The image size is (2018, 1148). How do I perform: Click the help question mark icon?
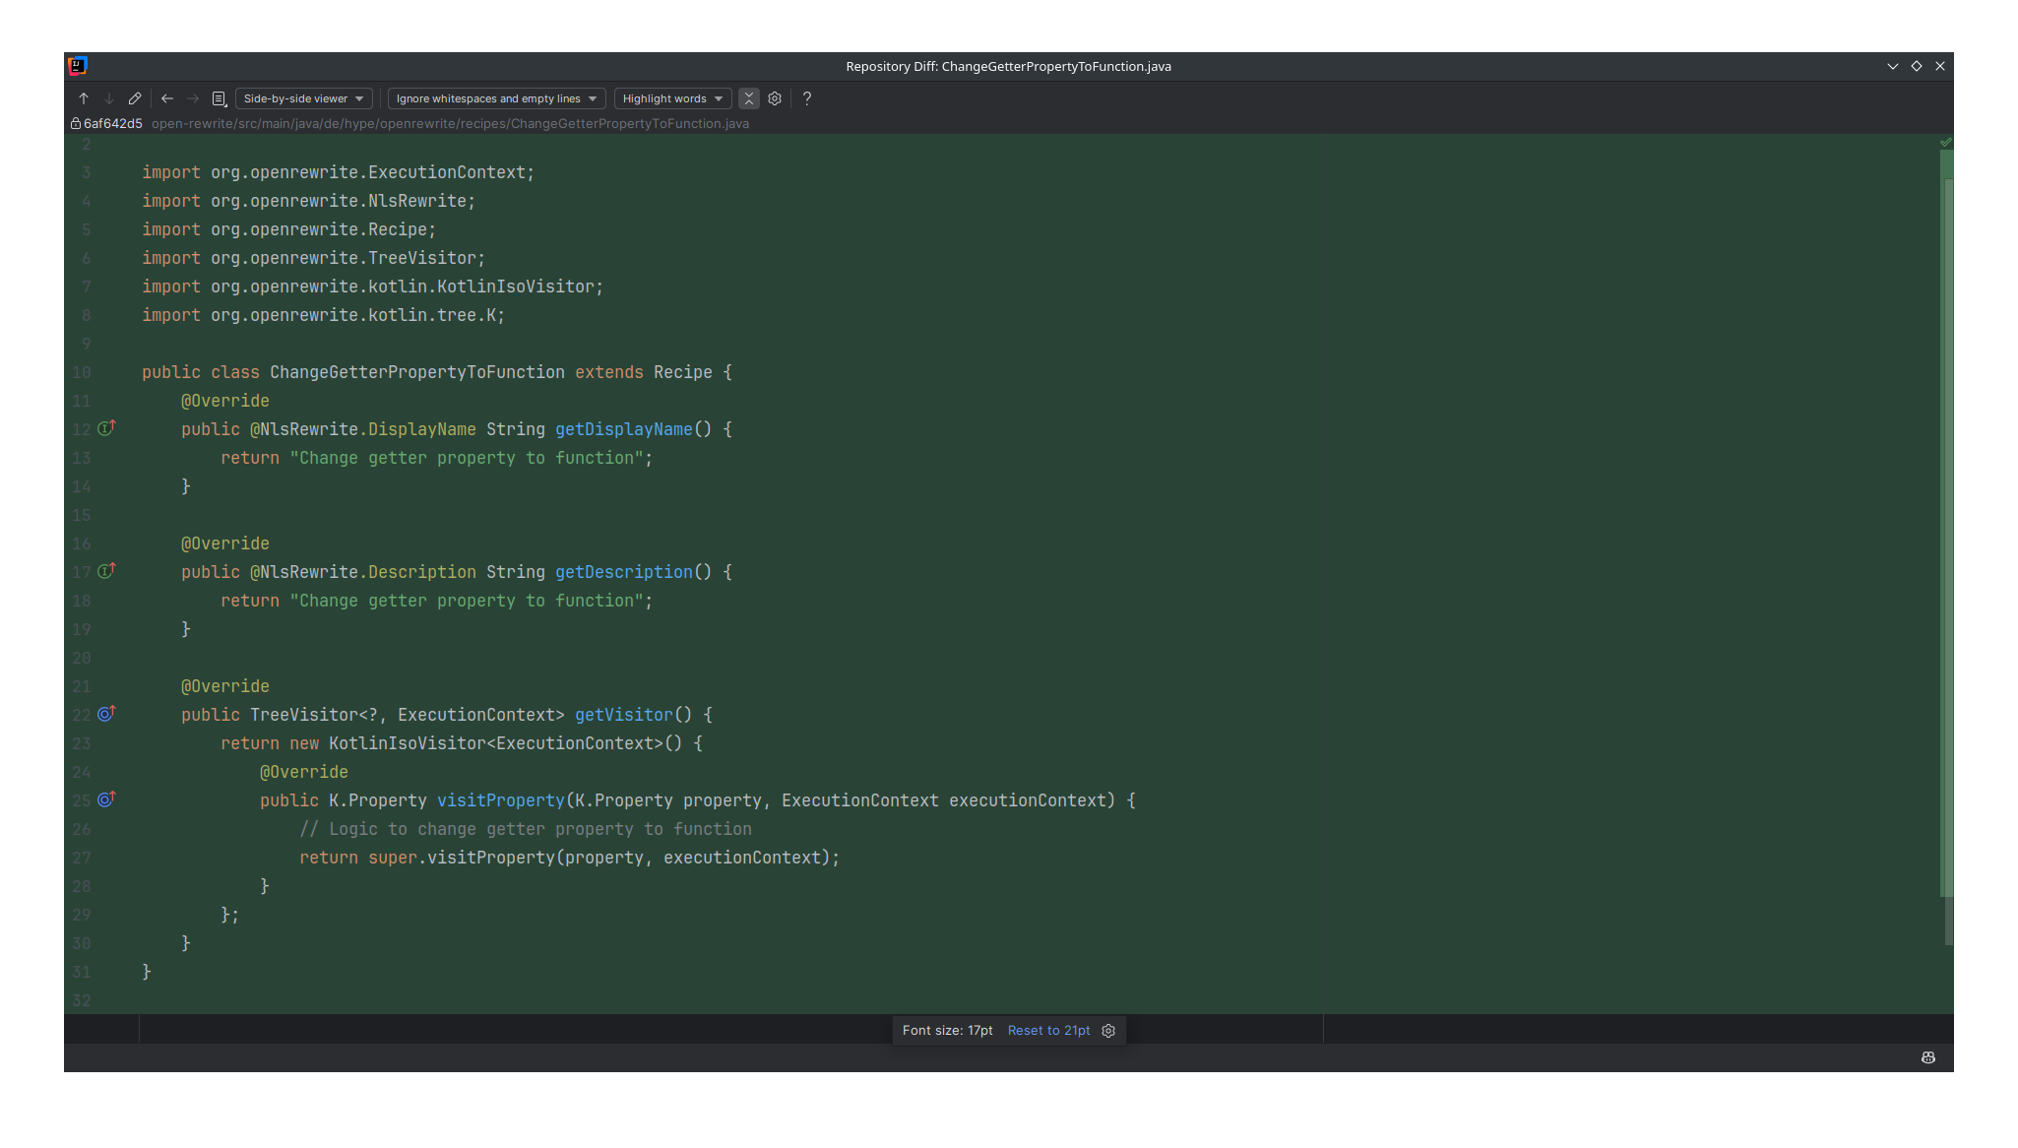click(807, 98)
